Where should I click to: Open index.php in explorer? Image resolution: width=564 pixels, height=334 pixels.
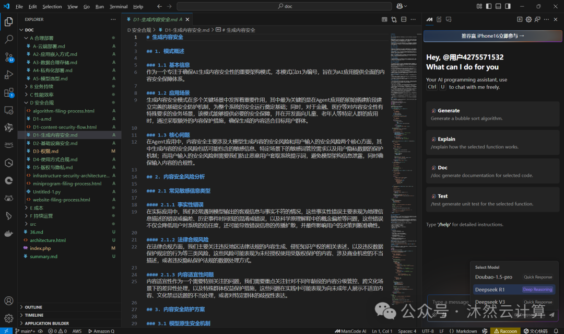click(x=70, y=248)
